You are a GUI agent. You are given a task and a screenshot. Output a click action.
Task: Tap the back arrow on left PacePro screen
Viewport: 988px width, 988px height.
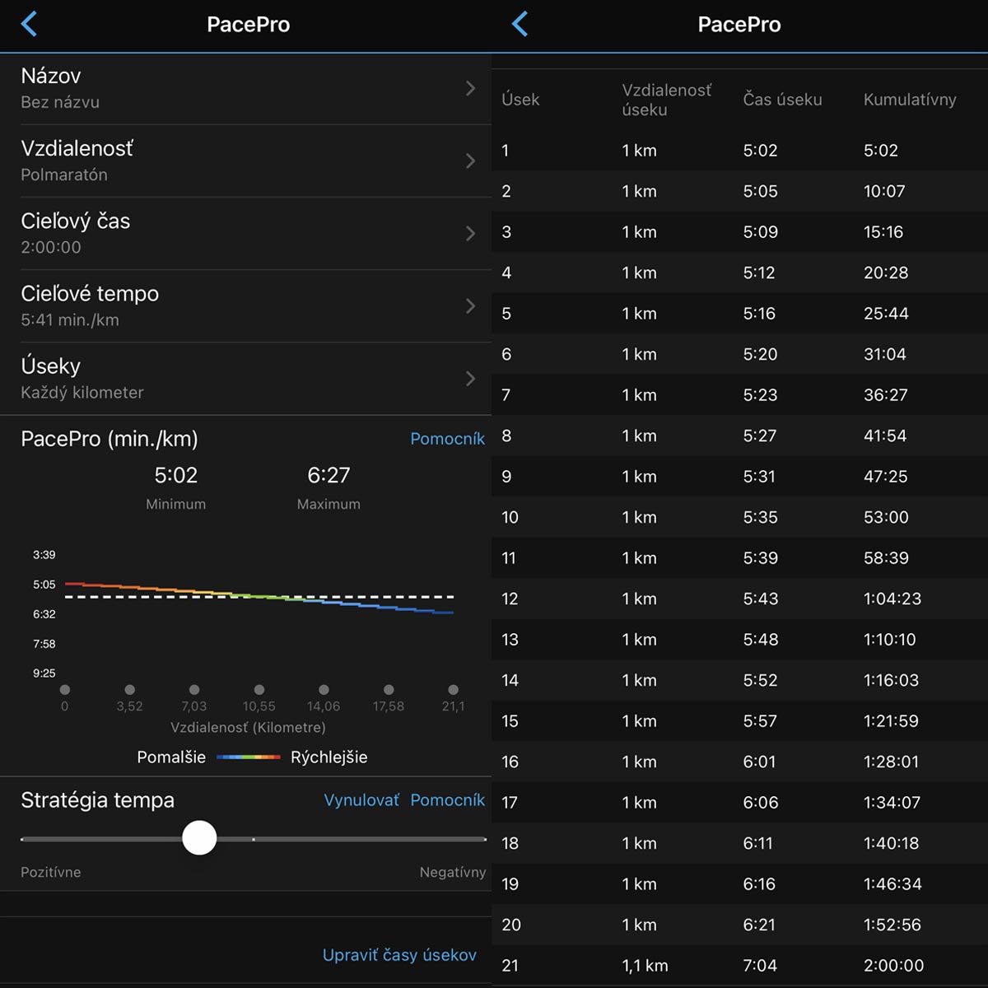tap(29, 24)
